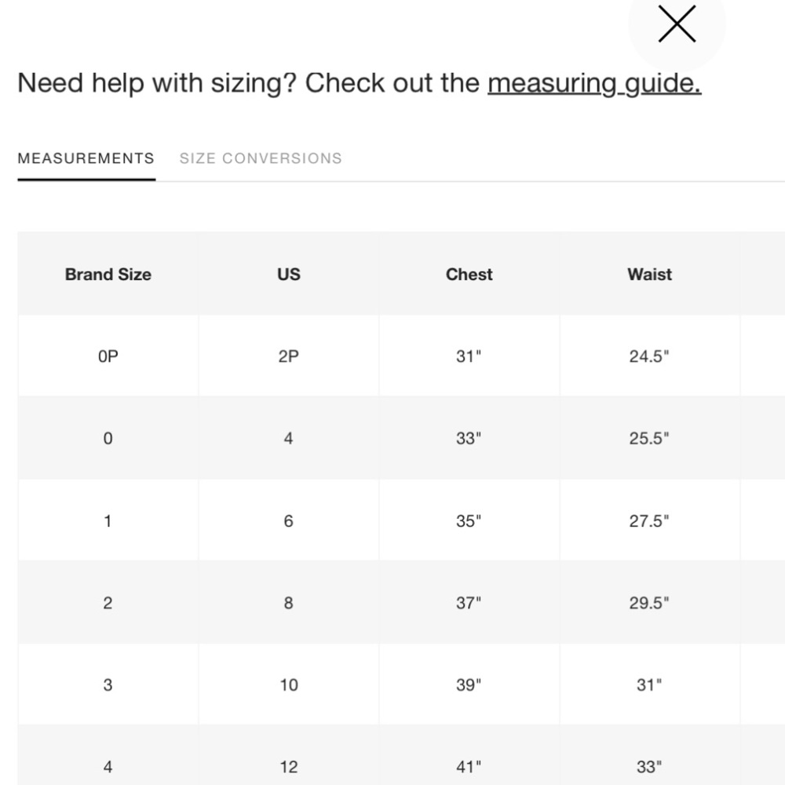Close the sizing guide popup

click(x=677, y=24)
